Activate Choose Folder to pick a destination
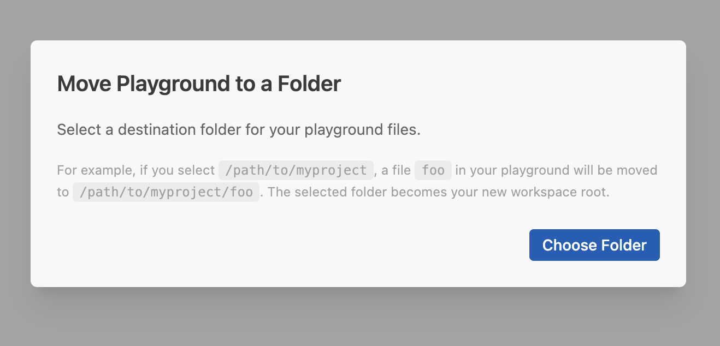The width and height of the screenshot is (720, 346). click(594, 245)
